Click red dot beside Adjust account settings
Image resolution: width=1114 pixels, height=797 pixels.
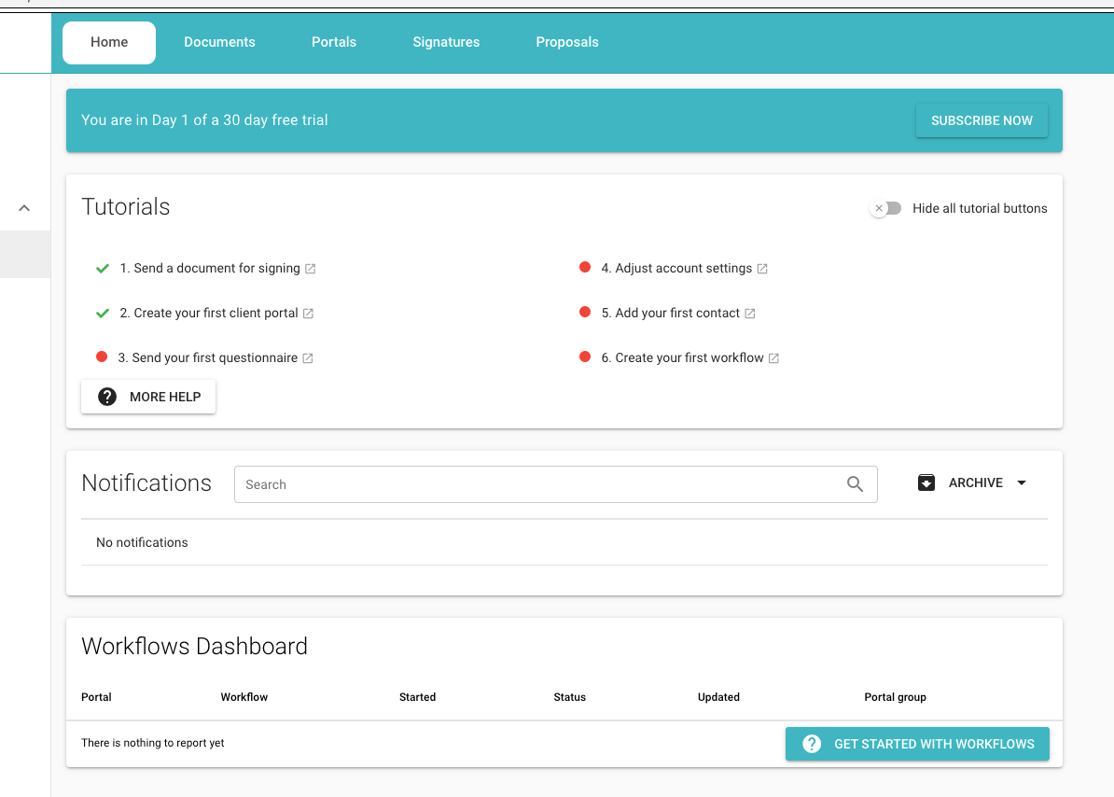(585, 267)
